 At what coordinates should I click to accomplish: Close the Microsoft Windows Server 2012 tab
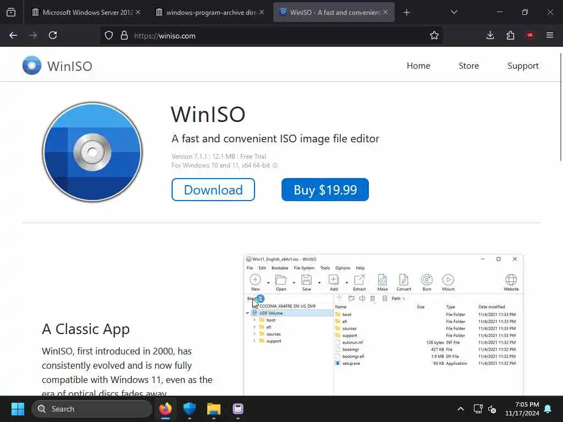point(138,12)
